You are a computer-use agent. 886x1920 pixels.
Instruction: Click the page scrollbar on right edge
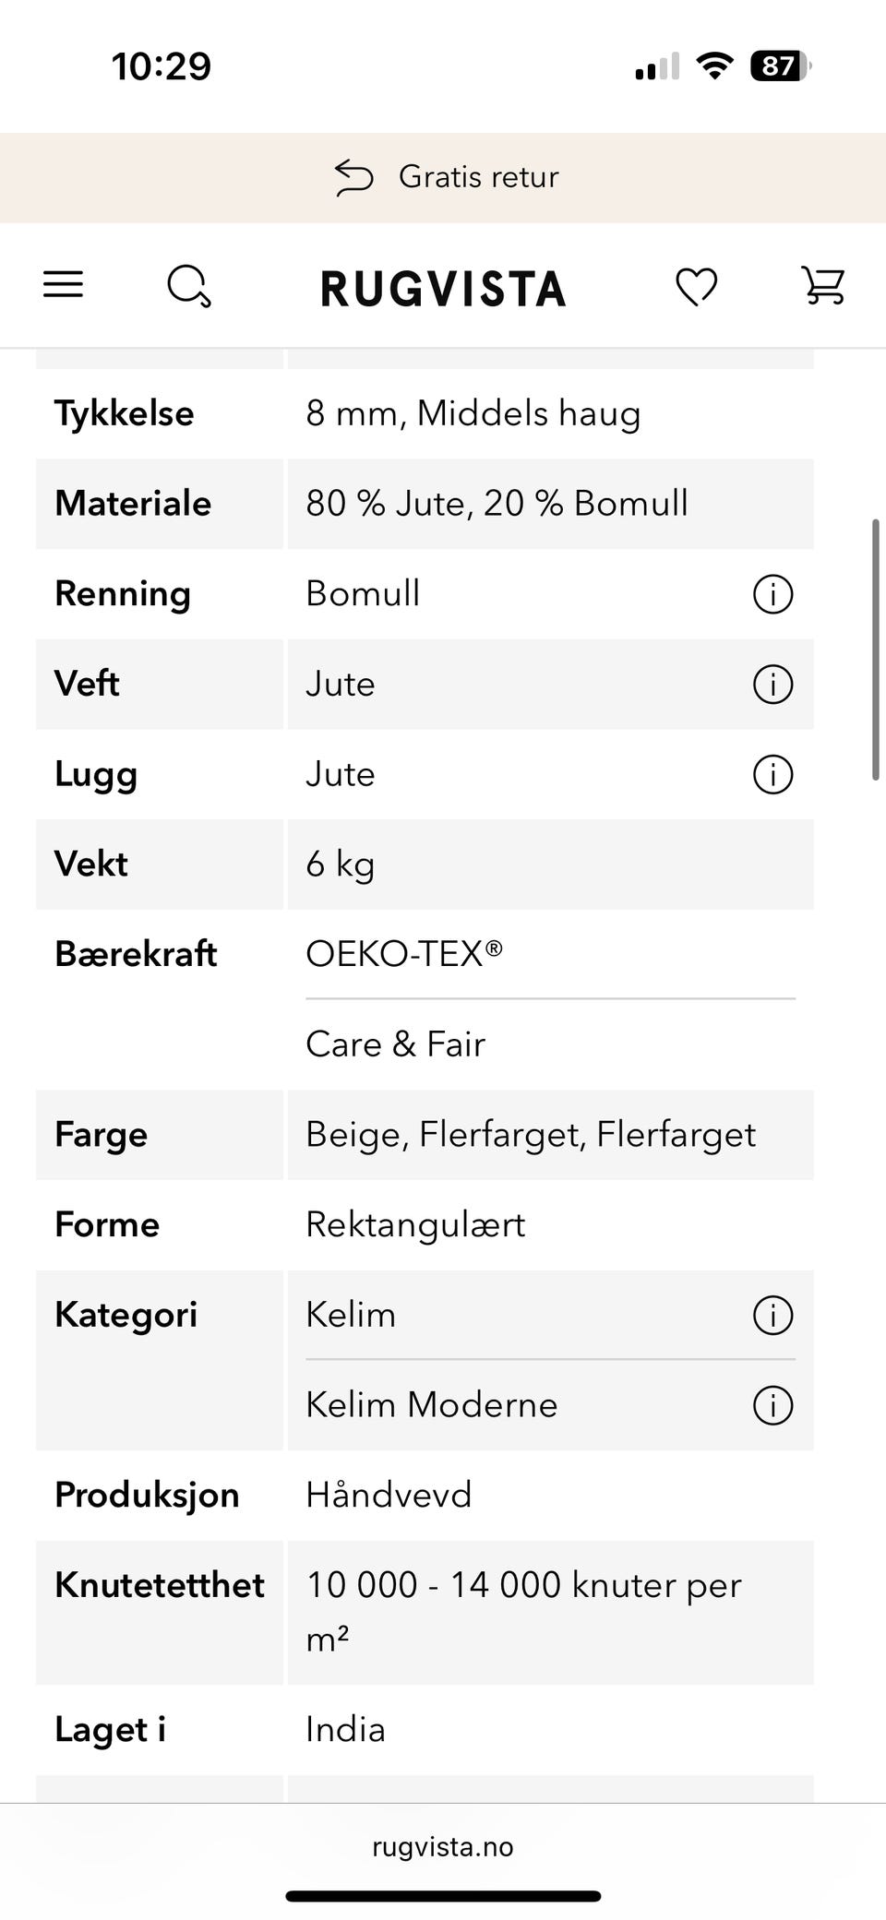[876, 650]
